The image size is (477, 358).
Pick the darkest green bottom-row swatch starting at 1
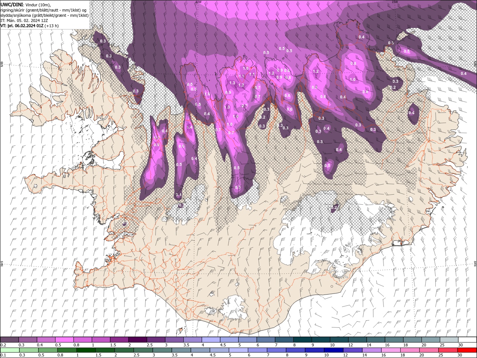tap(86, 350)
